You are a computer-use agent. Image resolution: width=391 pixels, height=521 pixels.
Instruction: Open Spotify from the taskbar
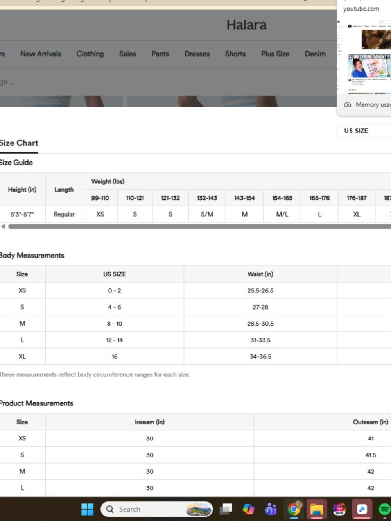(x=385, y=509)
